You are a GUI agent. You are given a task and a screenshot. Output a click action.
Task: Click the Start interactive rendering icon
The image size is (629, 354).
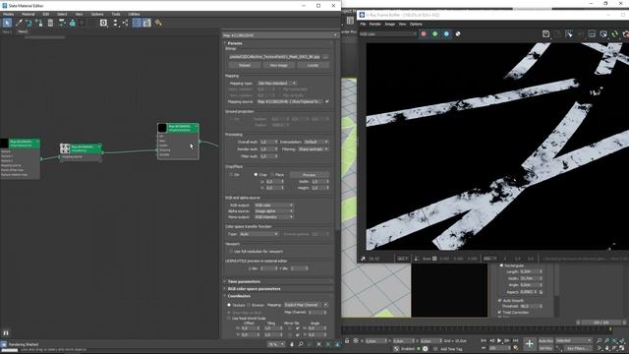(603, 34)
